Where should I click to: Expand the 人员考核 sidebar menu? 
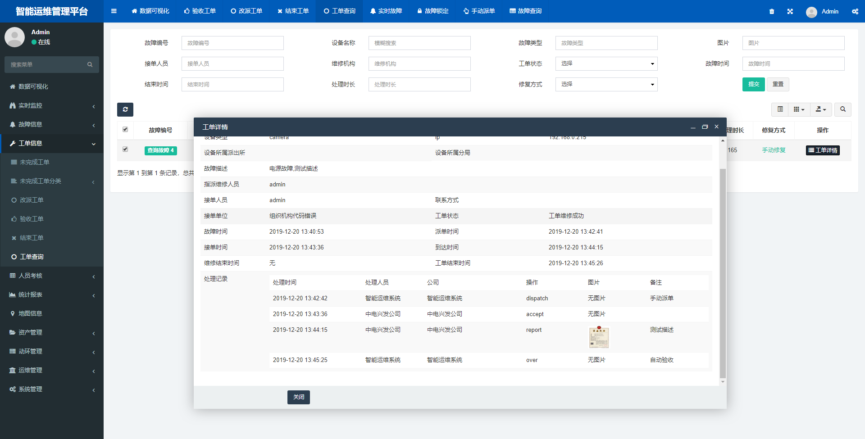pos(52,276)
